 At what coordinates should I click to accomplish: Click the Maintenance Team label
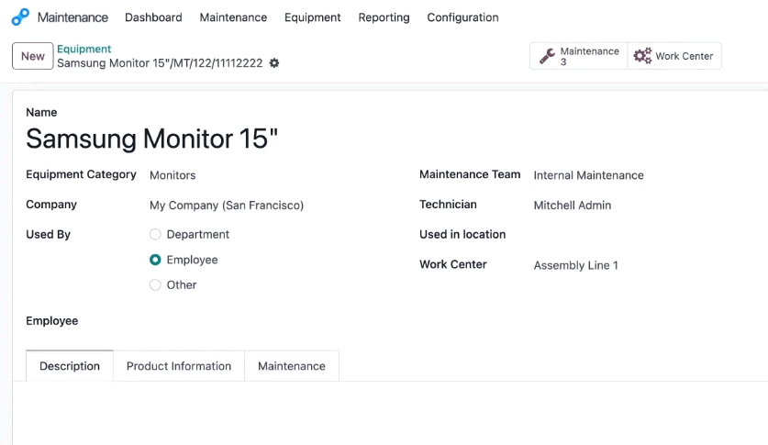470,174
